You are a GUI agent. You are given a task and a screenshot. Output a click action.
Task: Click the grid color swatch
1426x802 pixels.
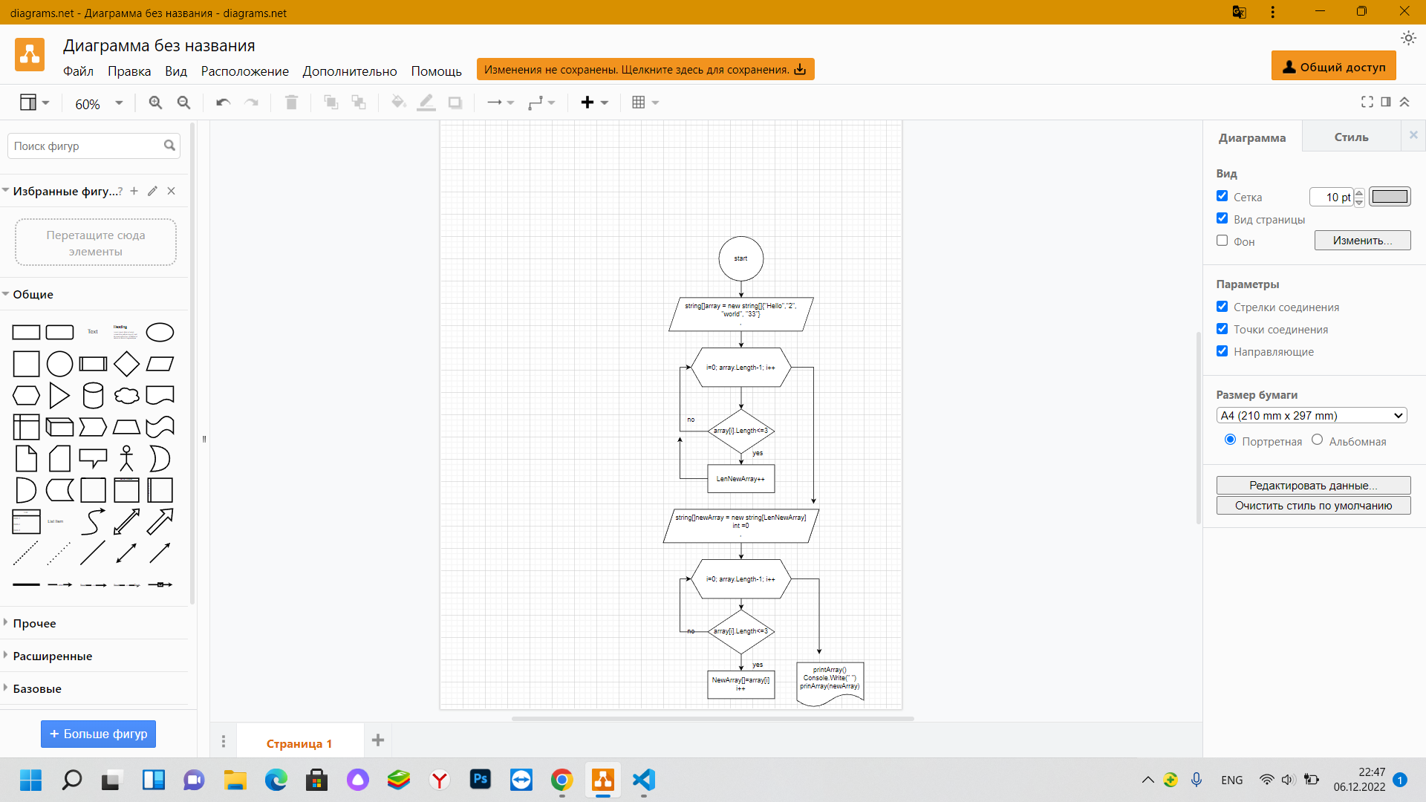point(1390,196)
